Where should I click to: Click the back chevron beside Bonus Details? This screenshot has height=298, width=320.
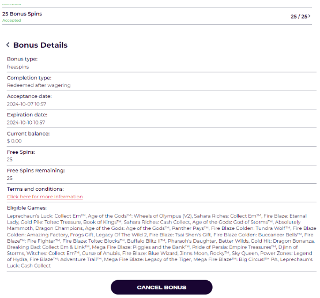[x=8, y=44]
